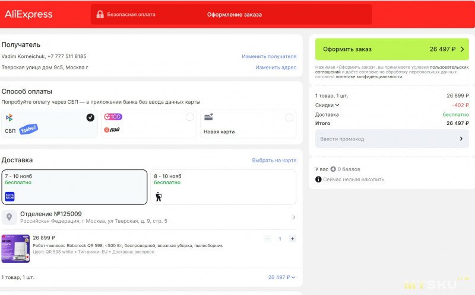Increase item quantity with plus button

click(292, 239)
